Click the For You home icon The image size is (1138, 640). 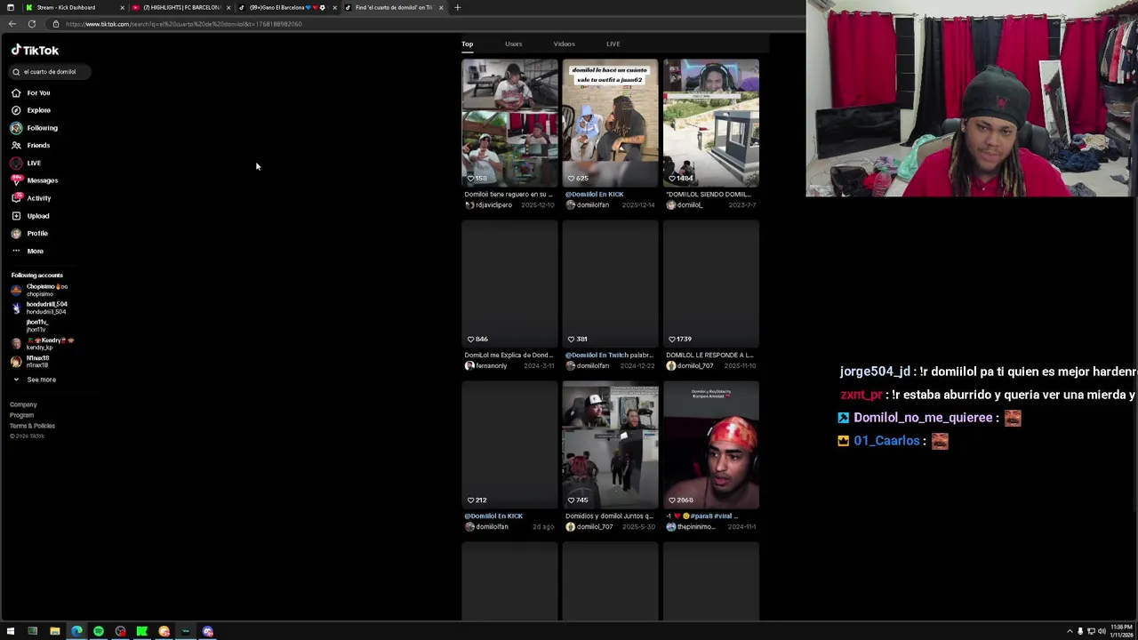point(16,92)
